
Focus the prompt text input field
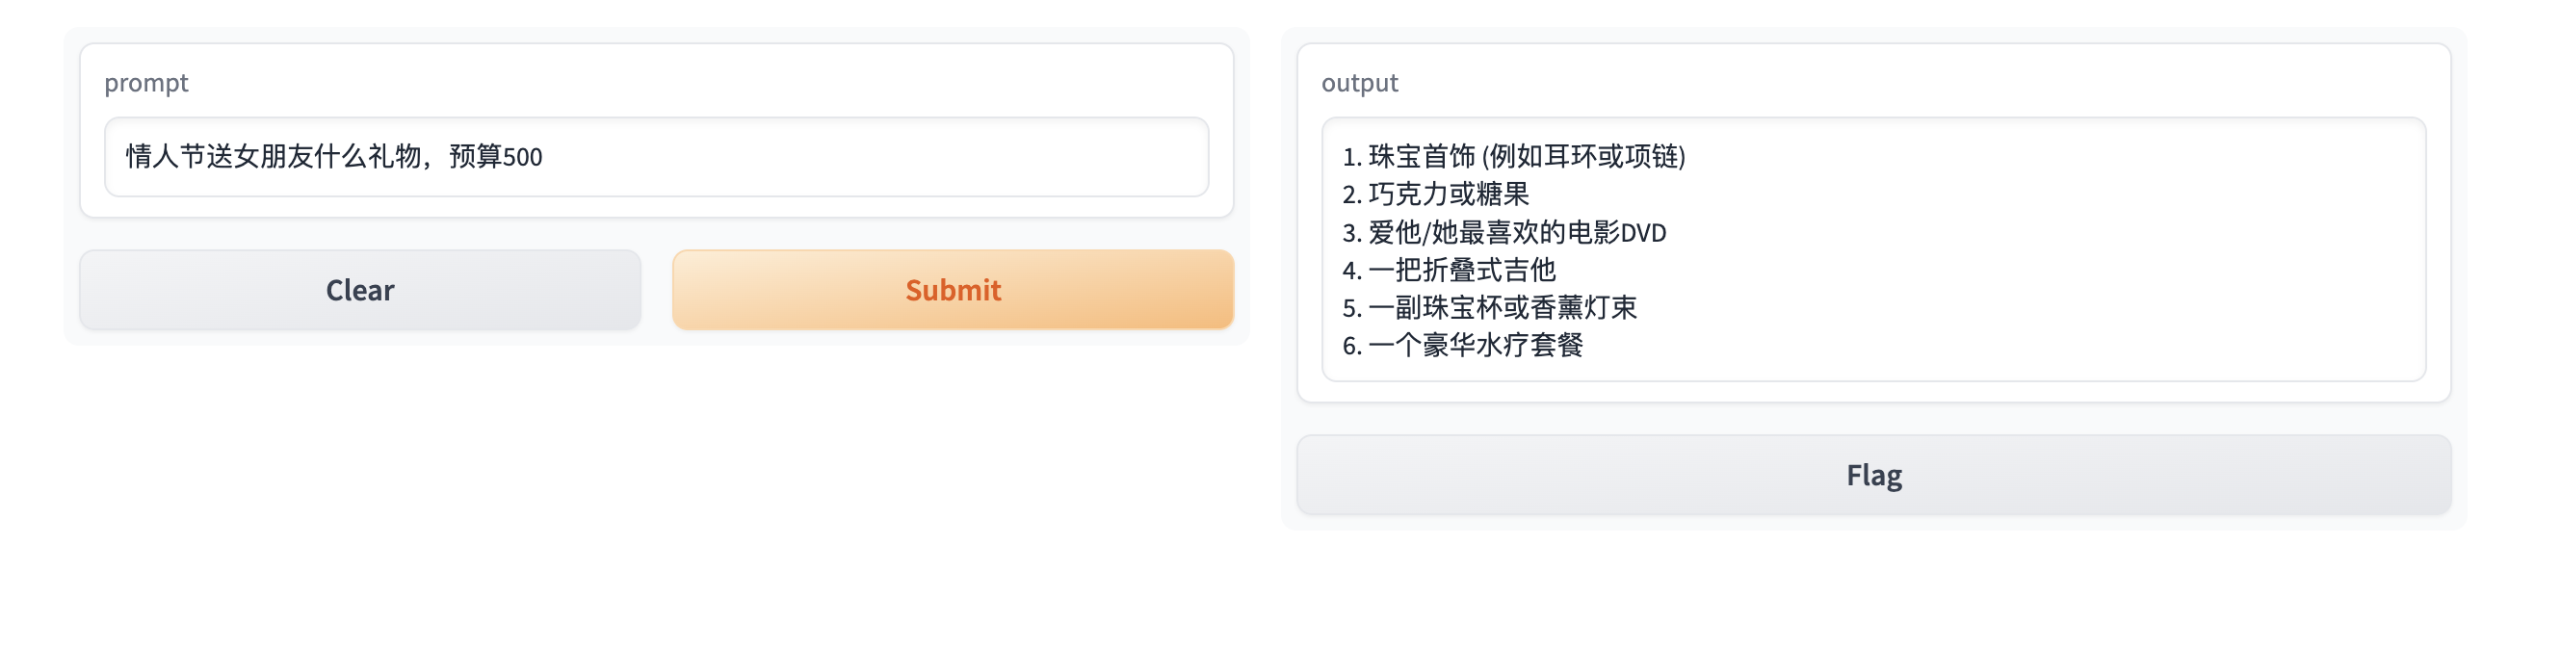[x=657, y=157]
